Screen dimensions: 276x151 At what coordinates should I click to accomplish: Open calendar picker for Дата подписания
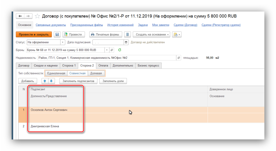126,42
